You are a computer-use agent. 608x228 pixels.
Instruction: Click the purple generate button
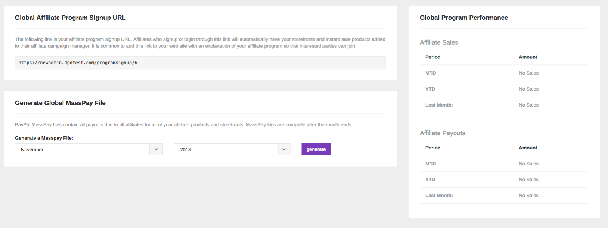pyautogui.click(x=316, y=149)
